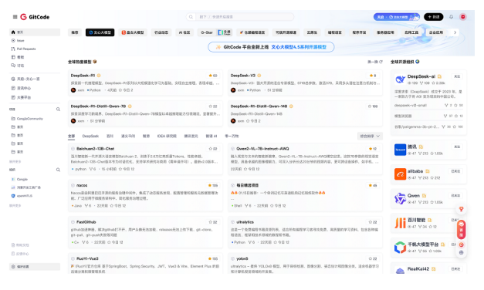Select the DeepSeek filter tab

(x=90, y=136)
